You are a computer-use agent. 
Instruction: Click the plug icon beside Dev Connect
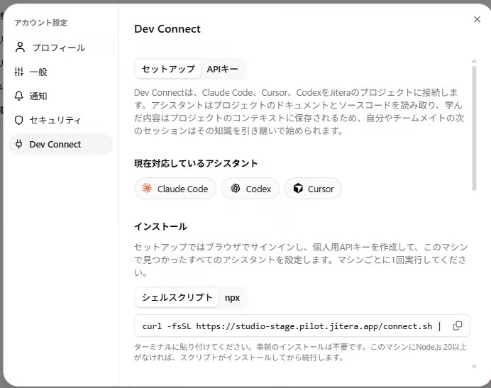pyautogui.click(x=18, y=144)
